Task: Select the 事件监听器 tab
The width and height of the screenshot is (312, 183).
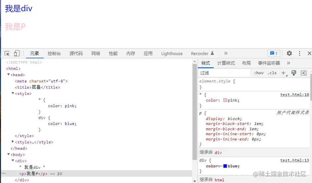Action: pos(269,63)
